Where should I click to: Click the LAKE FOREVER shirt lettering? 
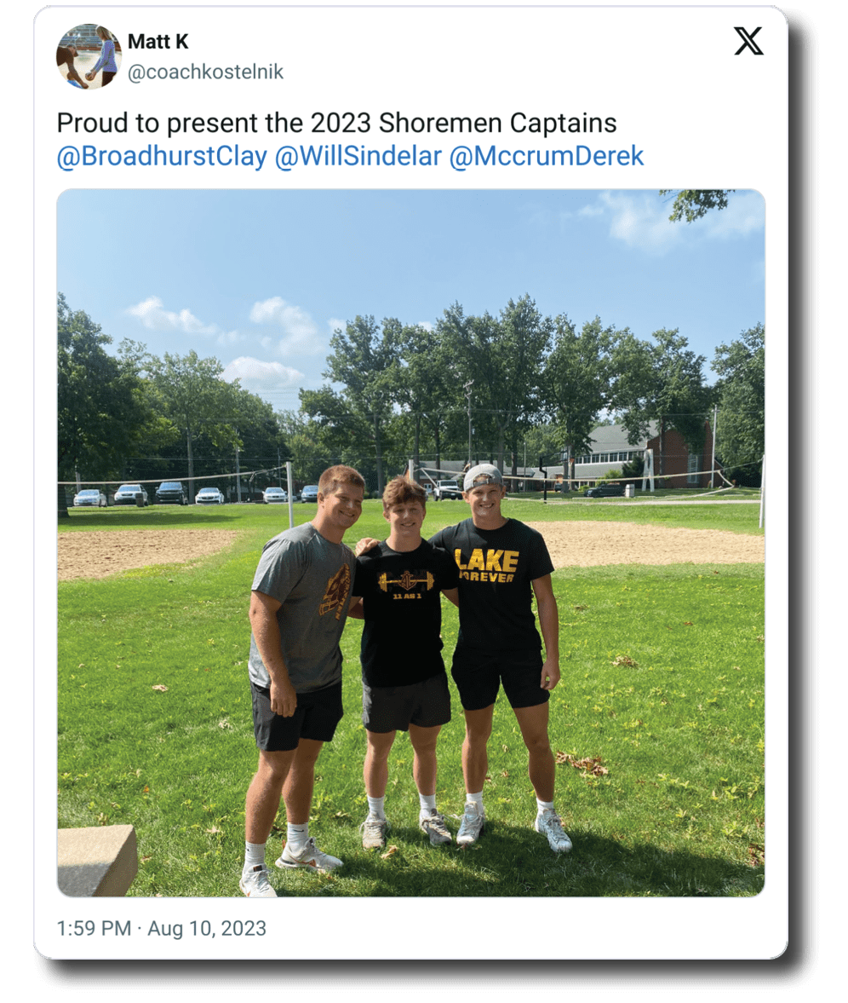[486, 566]
